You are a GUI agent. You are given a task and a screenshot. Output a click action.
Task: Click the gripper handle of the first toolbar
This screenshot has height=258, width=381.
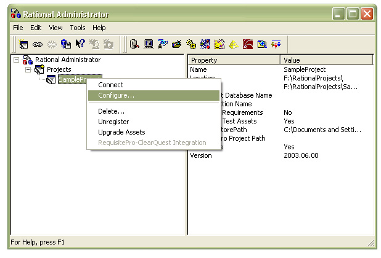(x=14, y=44)
